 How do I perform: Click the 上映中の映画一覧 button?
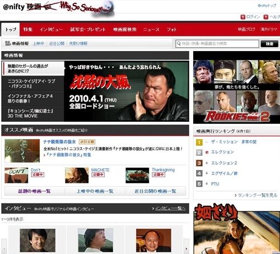pos(95,191)
